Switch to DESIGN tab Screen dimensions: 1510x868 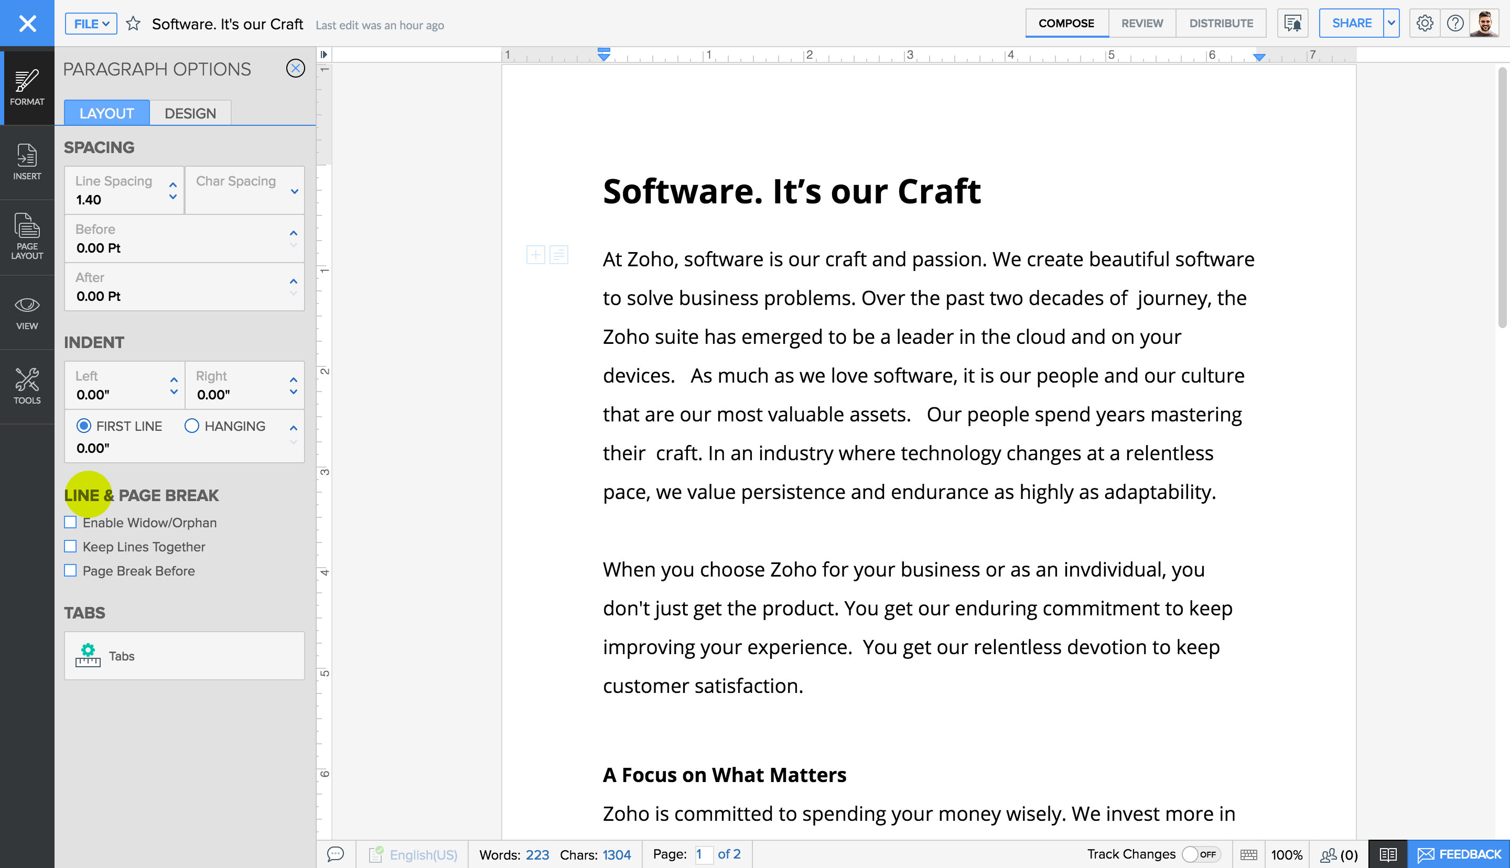pyautogui.click(x=190, y=112)
